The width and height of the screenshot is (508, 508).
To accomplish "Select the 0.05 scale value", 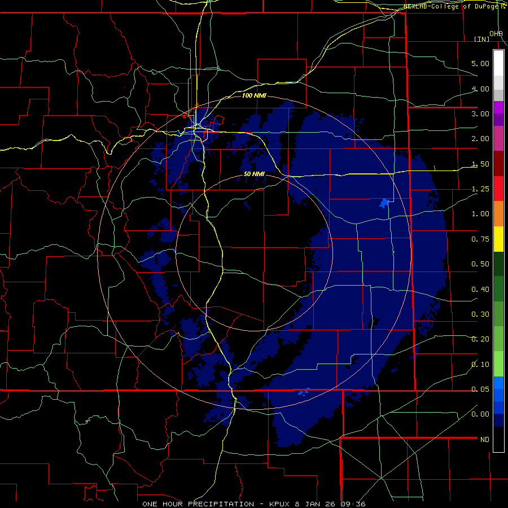I will click(480, 389).
